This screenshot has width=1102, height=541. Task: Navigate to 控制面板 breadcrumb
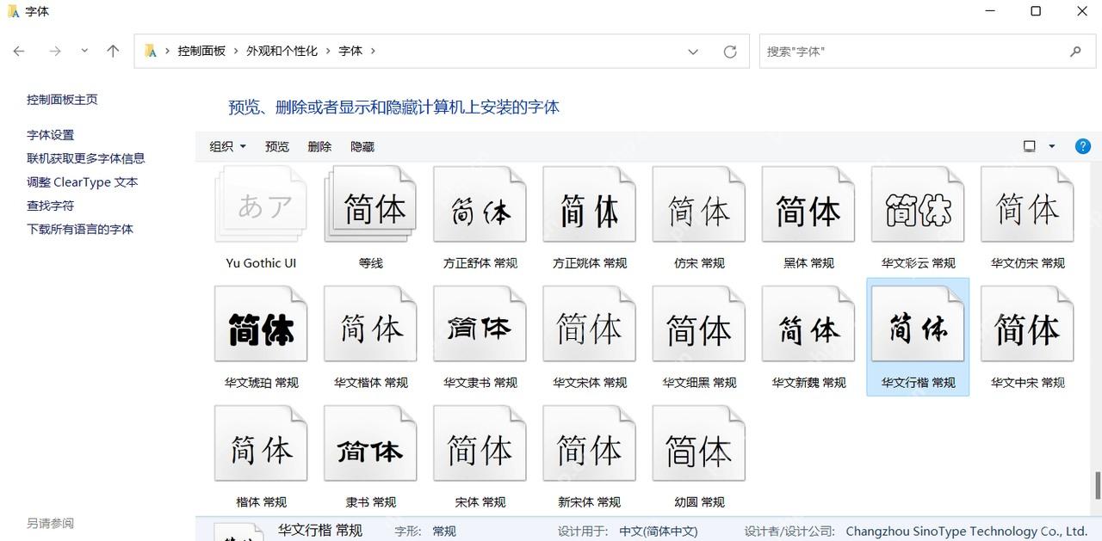click(x=201, y=52)
